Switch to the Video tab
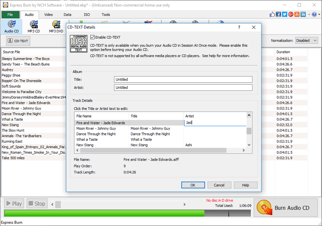 (x=48, y=15)
